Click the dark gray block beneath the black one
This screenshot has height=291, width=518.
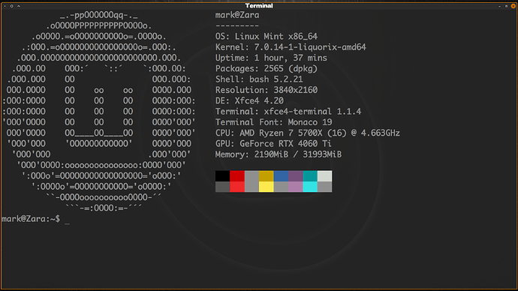tap(223, 187)
